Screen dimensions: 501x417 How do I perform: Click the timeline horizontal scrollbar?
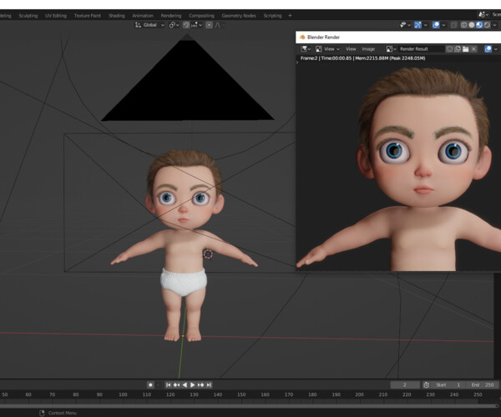[x=249, y=406]
